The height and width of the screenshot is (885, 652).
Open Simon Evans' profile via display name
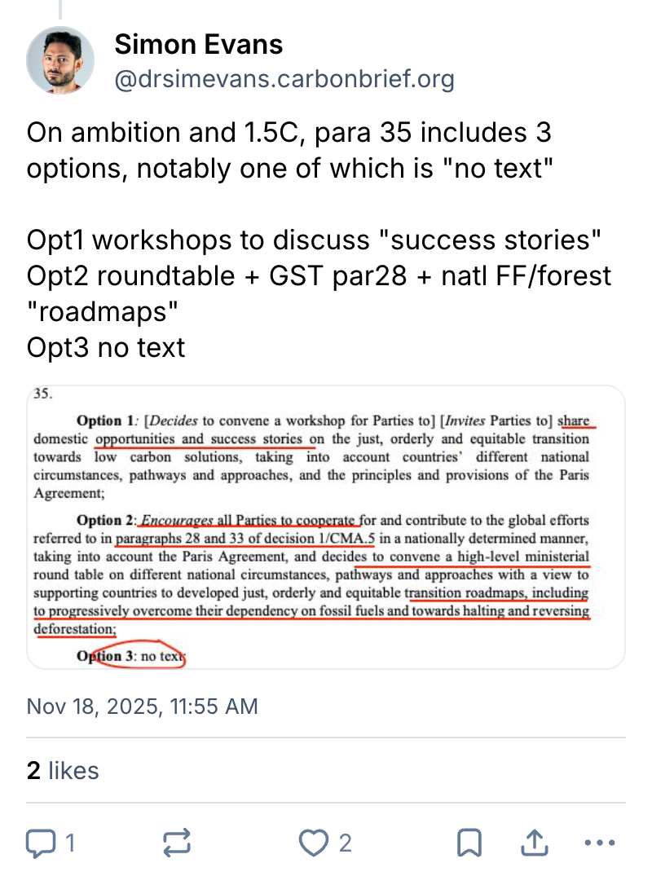click(198, 45)
